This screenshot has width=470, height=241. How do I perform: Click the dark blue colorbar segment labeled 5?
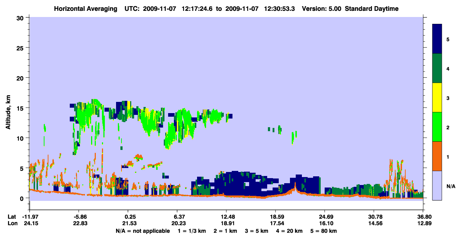(x=437, y=39)
